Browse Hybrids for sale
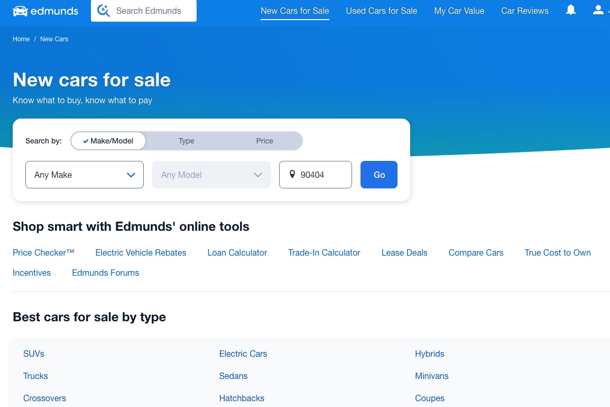Viewport: 610px width, 407px height. [430, 354]
